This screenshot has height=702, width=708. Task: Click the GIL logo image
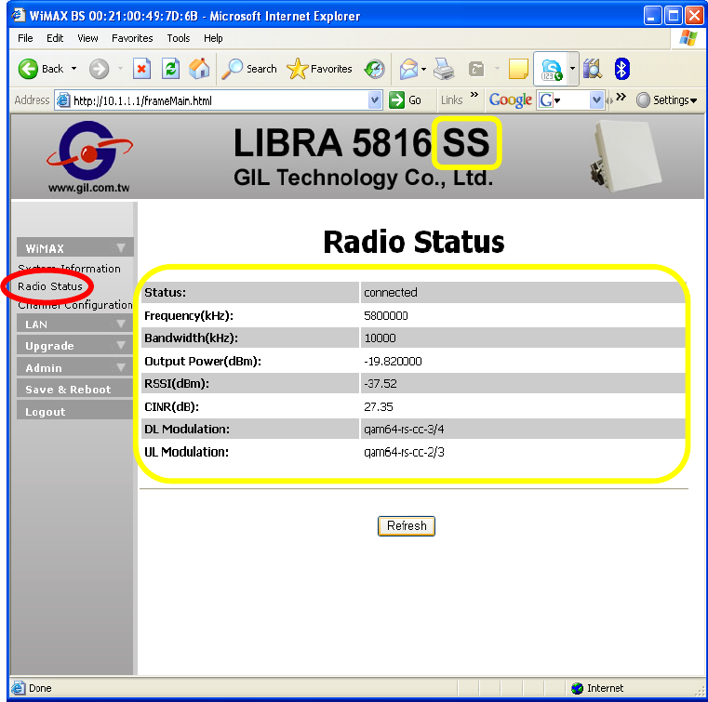click(x=89, y=151)
